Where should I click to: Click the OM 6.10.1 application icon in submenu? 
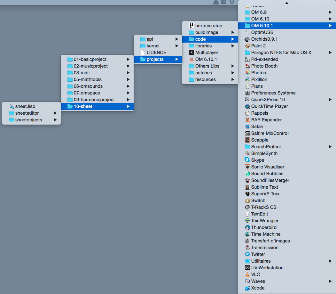click(x=191, y=60)
